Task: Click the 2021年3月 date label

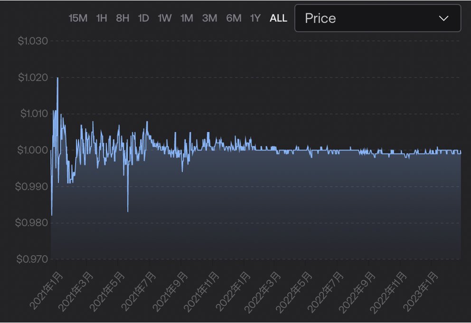Action: 75,292
